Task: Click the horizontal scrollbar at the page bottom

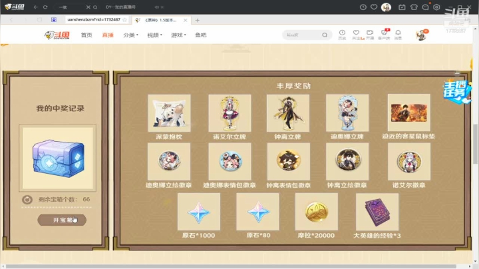Action: point(231,266)
